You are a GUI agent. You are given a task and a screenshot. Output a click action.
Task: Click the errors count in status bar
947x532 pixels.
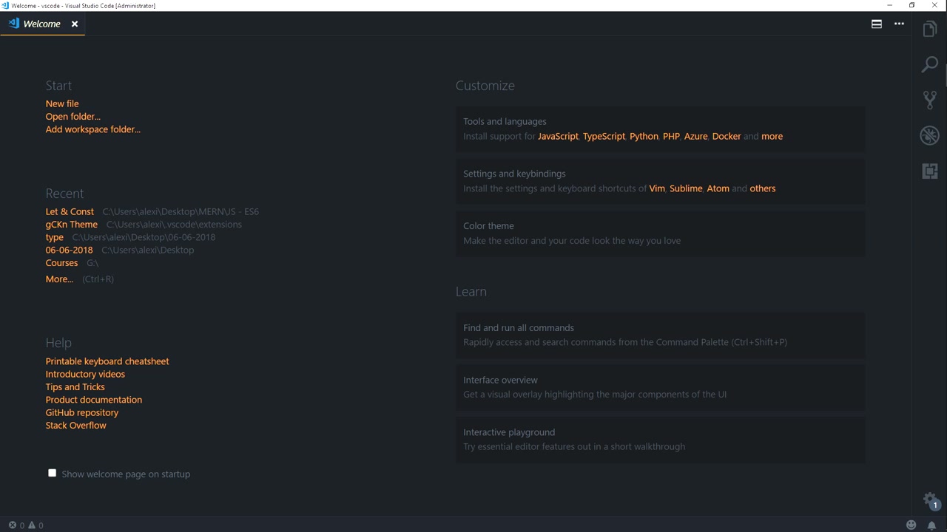pyautogui.click(x=17, y=525)
